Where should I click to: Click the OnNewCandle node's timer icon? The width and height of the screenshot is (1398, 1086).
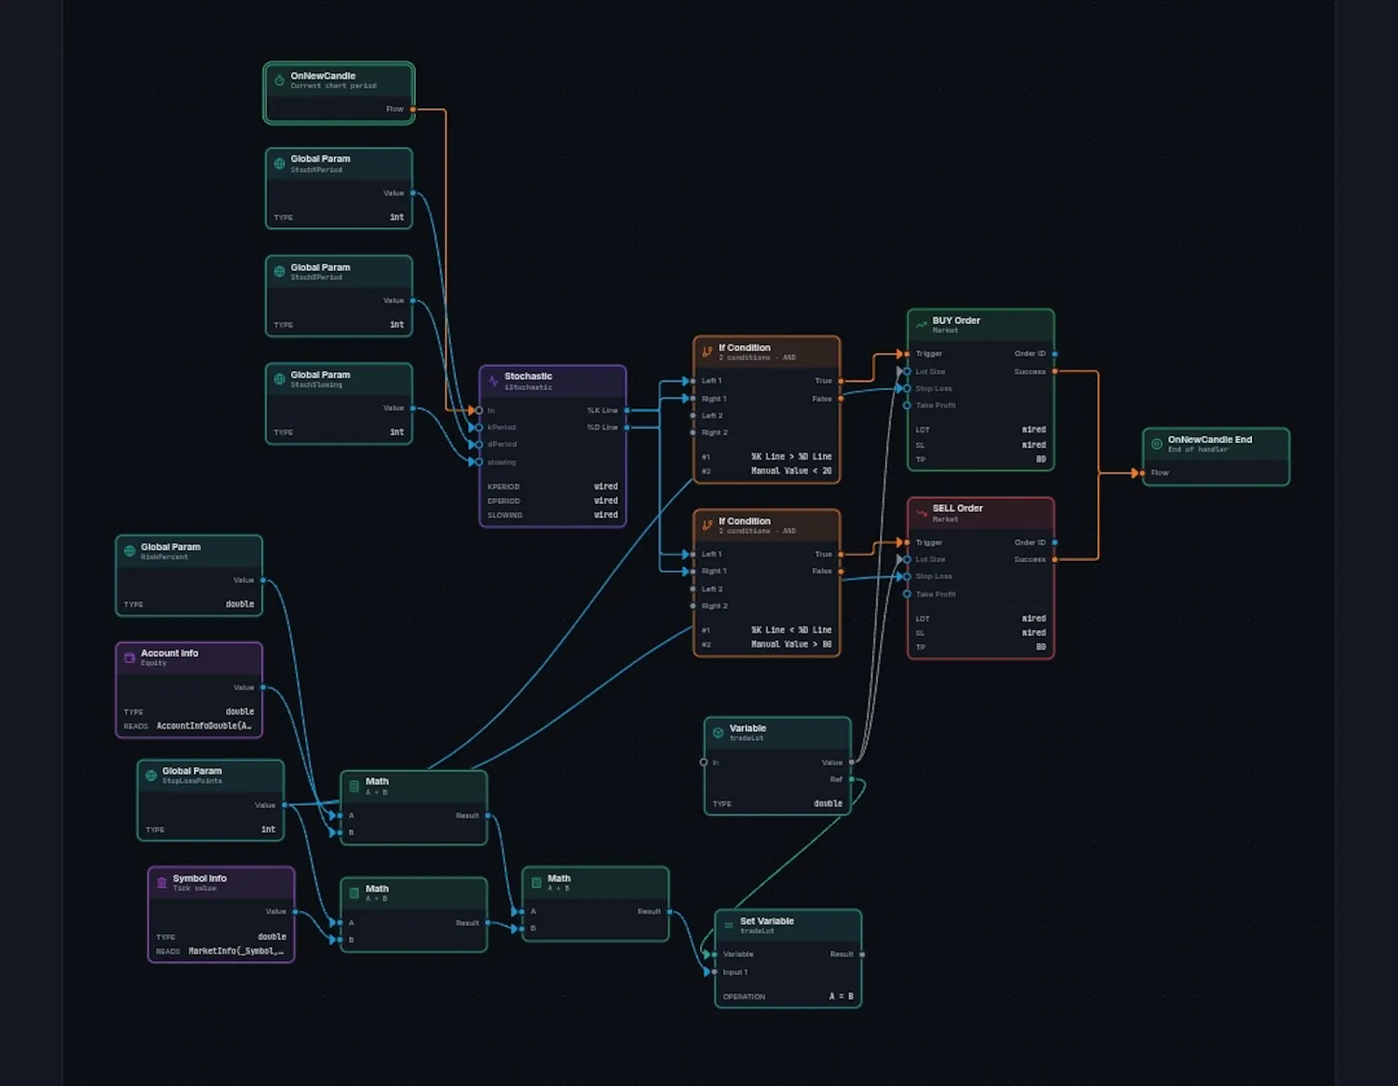280,80
